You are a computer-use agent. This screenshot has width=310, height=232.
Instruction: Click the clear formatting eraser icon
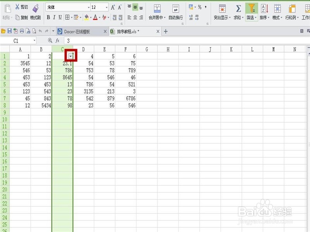pos(104,17)
